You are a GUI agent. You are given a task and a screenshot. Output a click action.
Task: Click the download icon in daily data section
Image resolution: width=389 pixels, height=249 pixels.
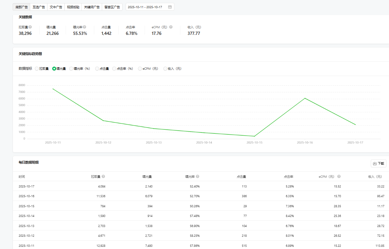[375, 164]
